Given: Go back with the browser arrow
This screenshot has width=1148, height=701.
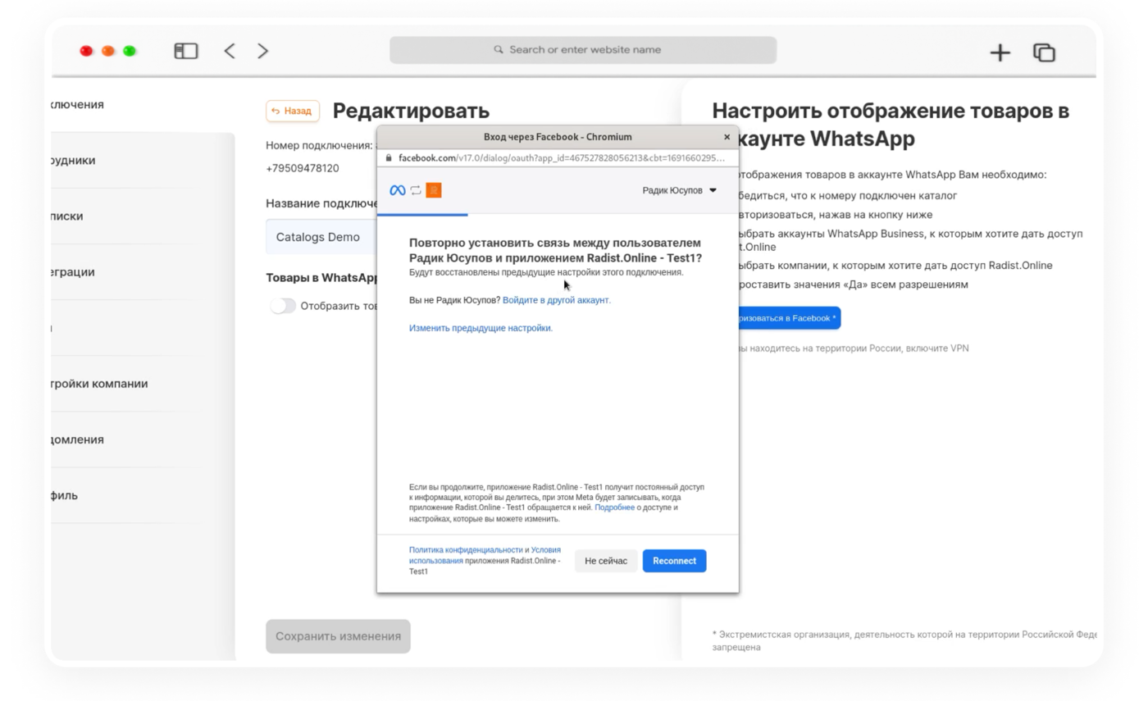Looking at the screenshot, I should tap(230, 51).
